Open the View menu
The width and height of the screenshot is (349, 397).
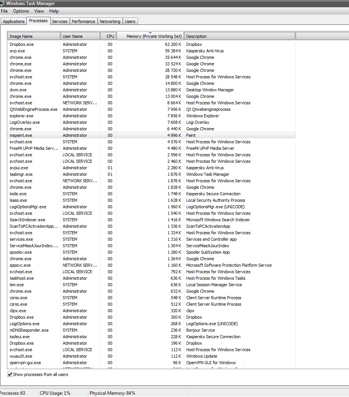click(39, 11)
